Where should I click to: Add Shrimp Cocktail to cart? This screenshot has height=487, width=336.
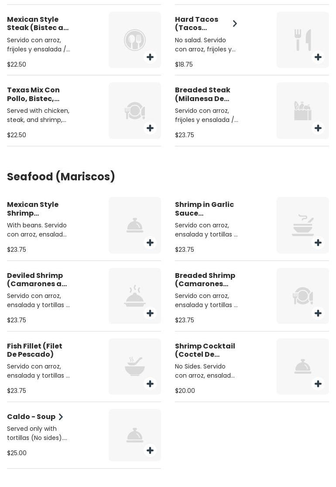click(x=318, y=384)
